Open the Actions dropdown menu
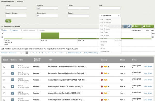Screen dimensions: 155x101 tap(20, 2)
